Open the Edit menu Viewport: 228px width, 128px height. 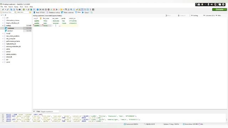click(x=6, y=7)
